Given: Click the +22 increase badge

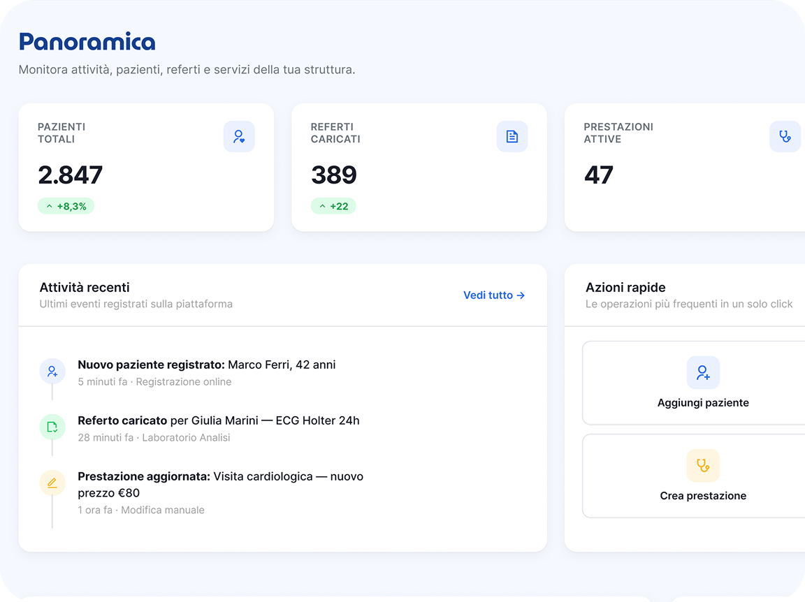Looking at the screenshot, I should [333, 206].
